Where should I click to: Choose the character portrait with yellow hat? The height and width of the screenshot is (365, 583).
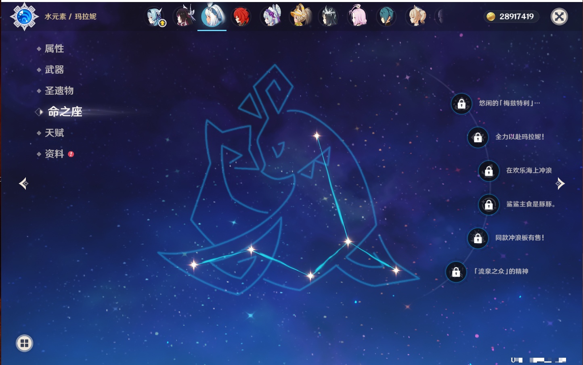pyautogui.click(x=300, y=16)
